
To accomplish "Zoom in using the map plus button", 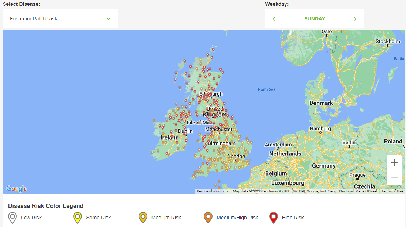I will [x=394, y=163].
